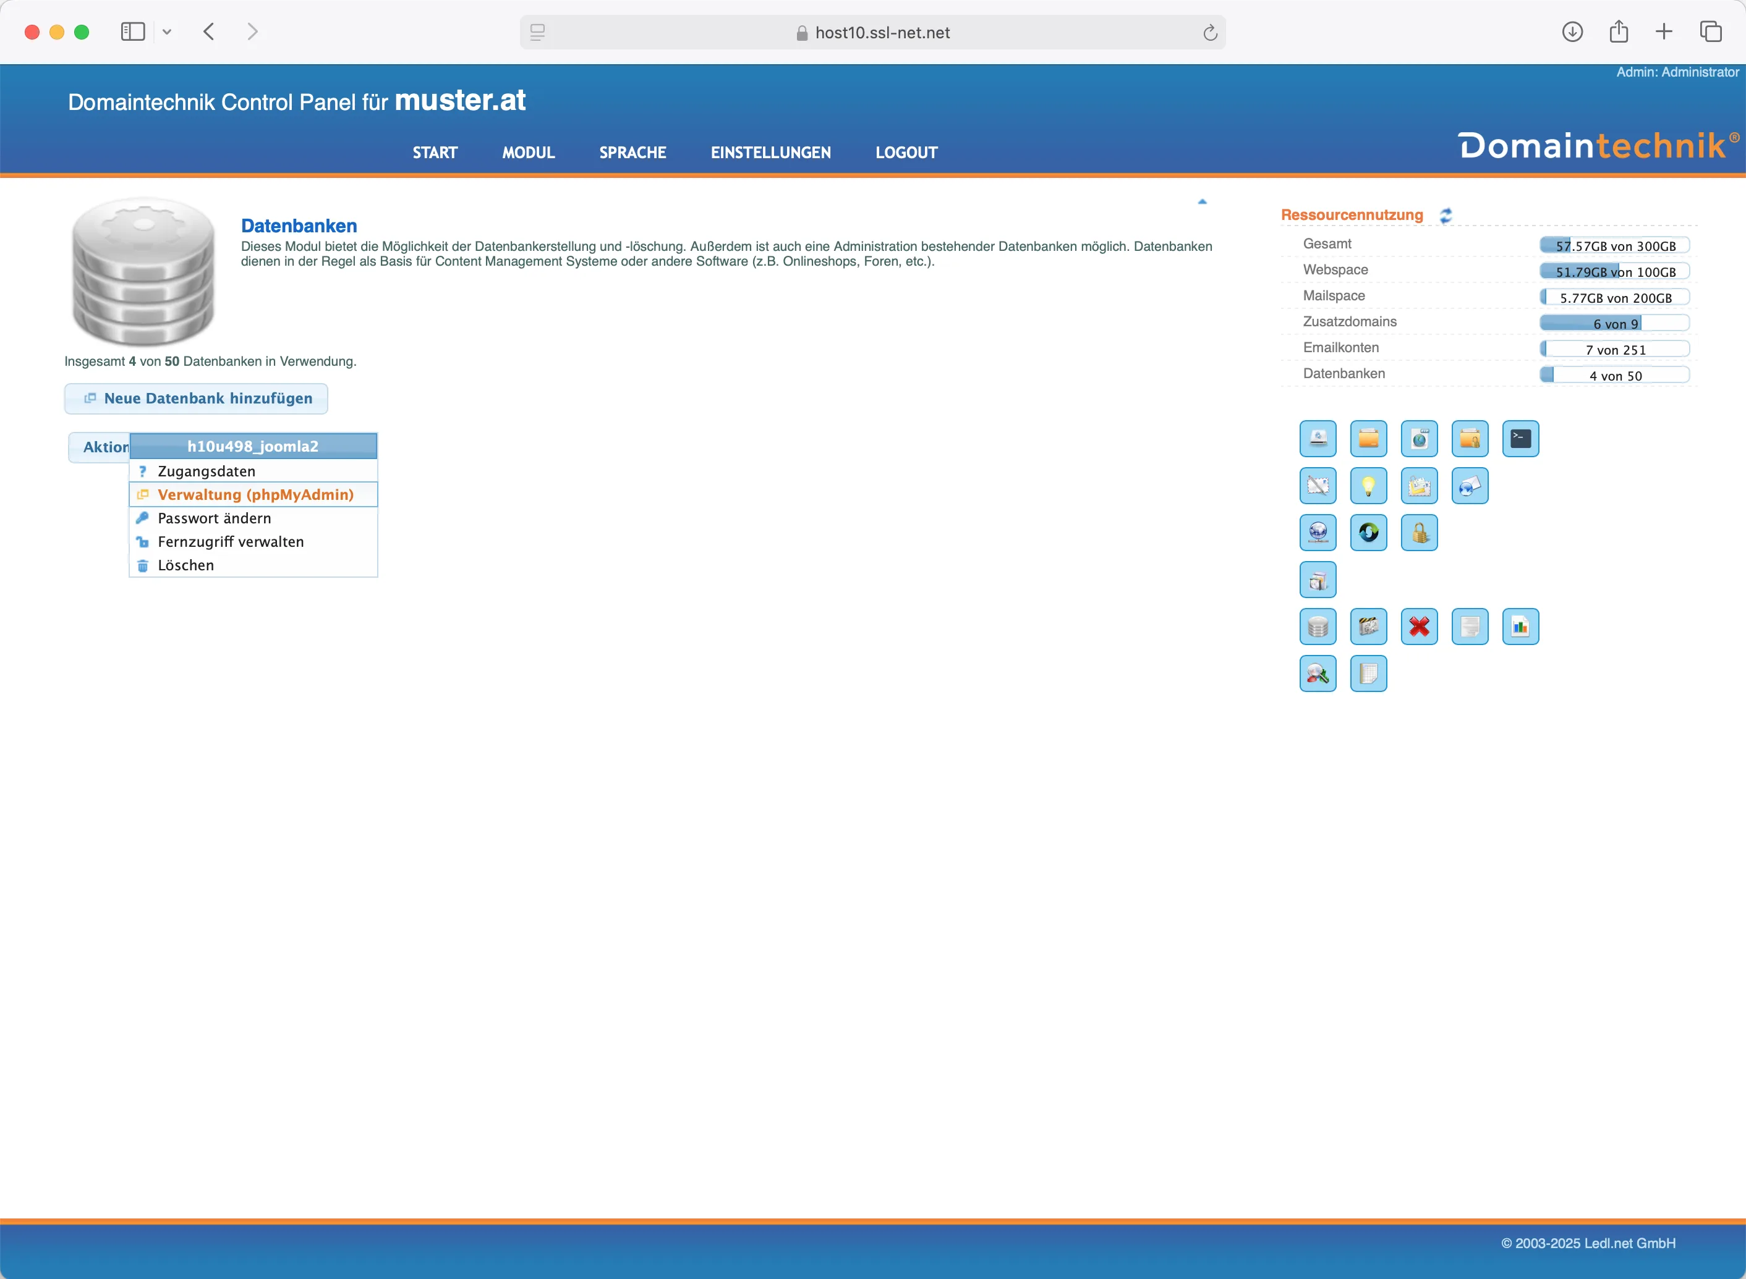Select the protected folder icon
1746x1279 pixels.
click(x=1470, y=438)
